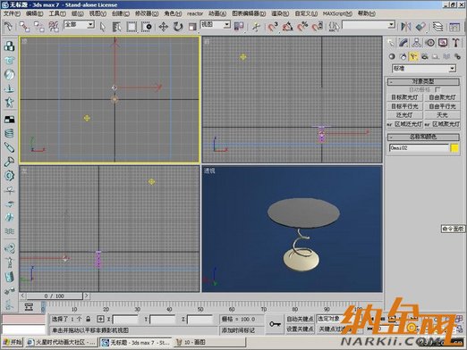Show the Cameras creation category

[424, 56]
